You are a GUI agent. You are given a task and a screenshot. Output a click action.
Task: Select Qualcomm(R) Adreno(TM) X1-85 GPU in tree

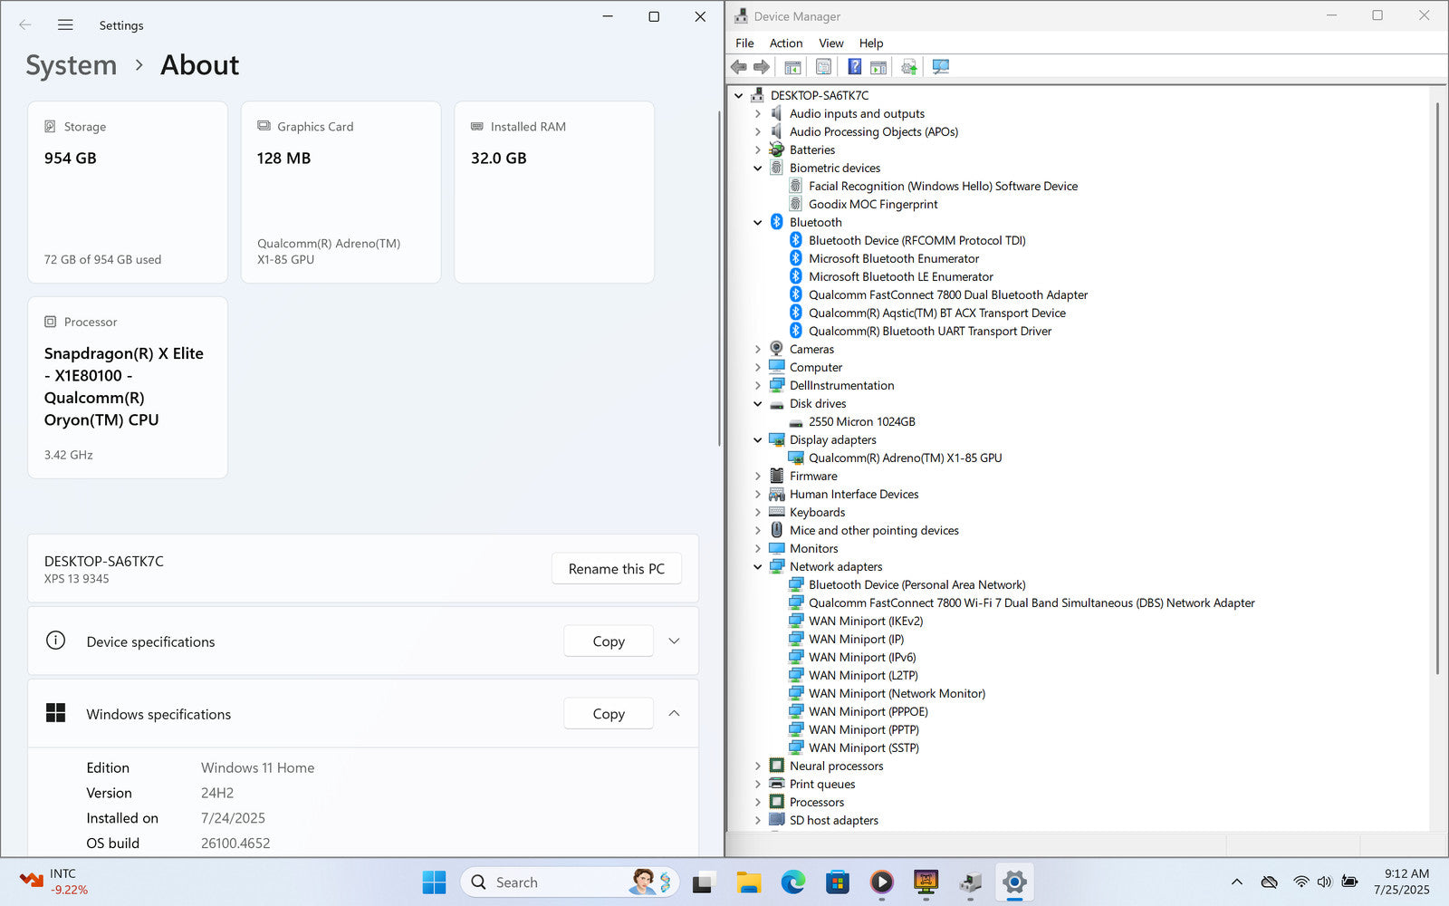point(905,458)
